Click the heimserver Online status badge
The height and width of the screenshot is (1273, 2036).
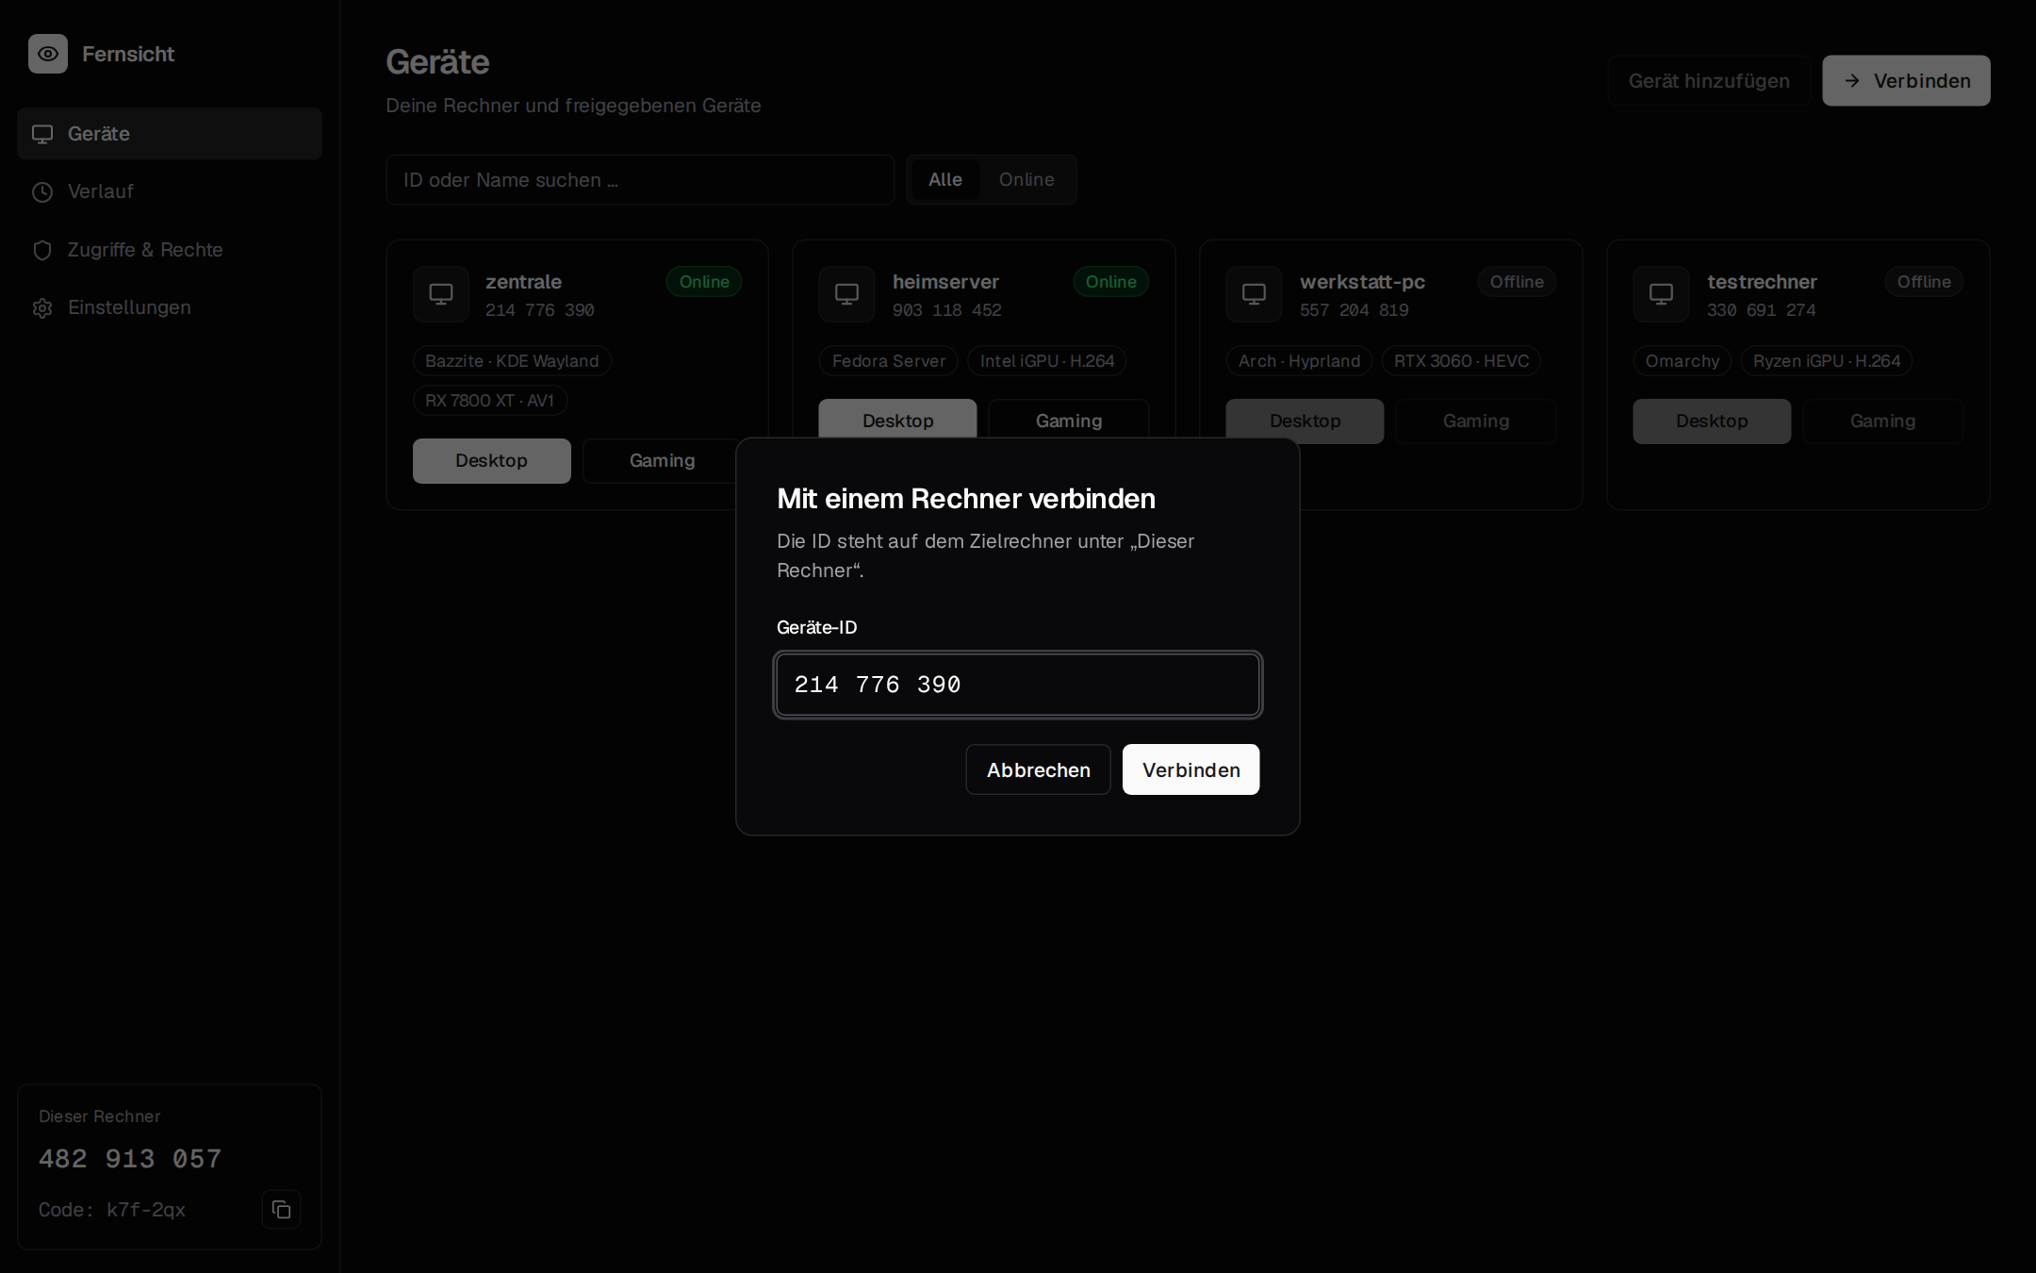pos(1110,282)
